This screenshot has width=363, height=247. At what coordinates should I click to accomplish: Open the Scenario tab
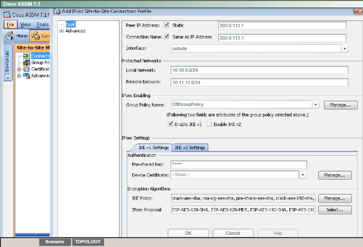point(55,242)
